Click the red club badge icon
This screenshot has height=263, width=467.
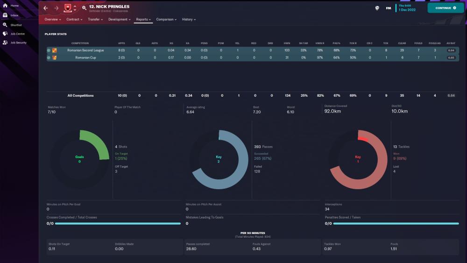click(x=67, y=8)
